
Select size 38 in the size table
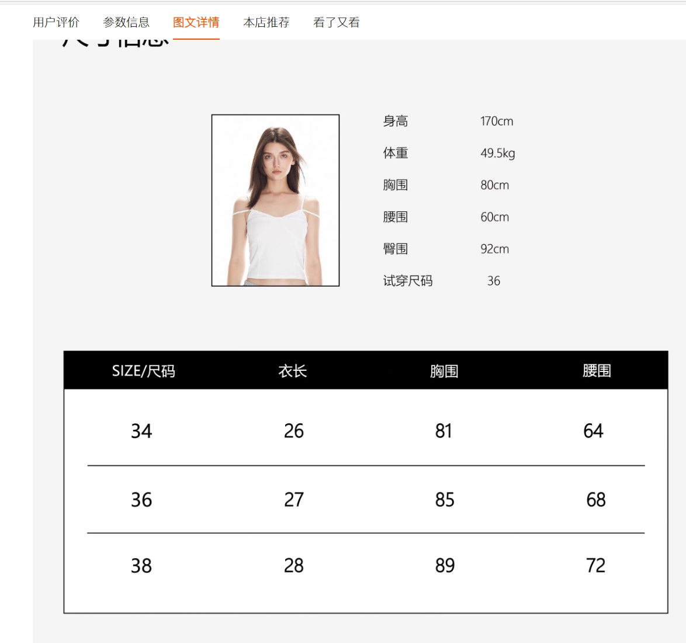[x=141, y=565]
